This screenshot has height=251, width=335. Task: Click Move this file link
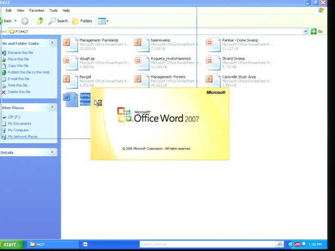[18, 59]
